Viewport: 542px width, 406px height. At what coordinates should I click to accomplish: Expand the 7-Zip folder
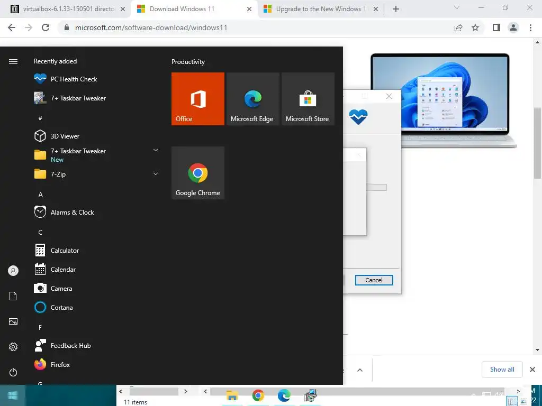pos(156,173)
